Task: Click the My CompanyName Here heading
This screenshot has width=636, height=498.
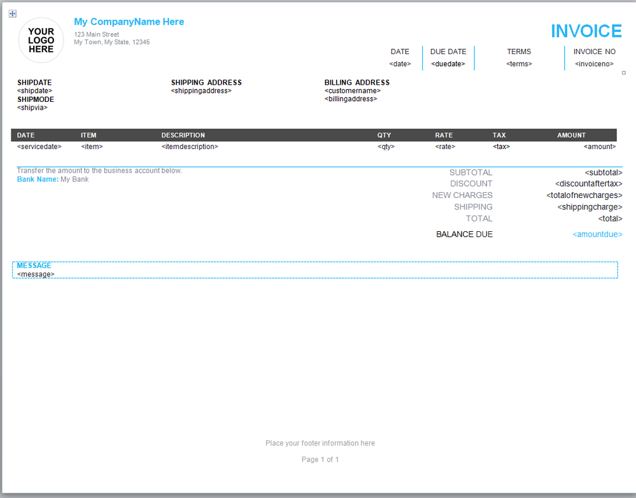Action: tap(129, 22)
